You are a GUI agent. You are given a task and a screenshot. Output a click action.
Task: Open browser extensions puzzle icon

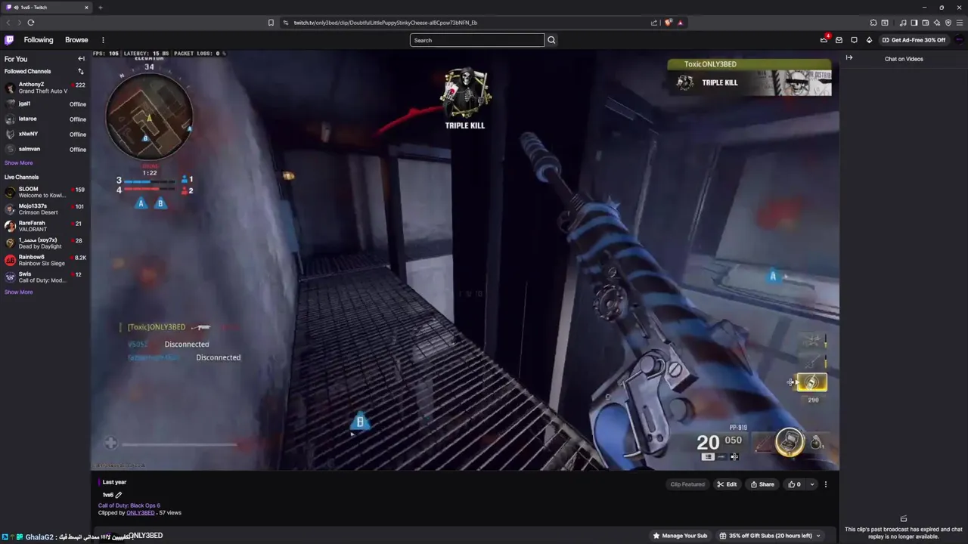click(x=873, y=23)
